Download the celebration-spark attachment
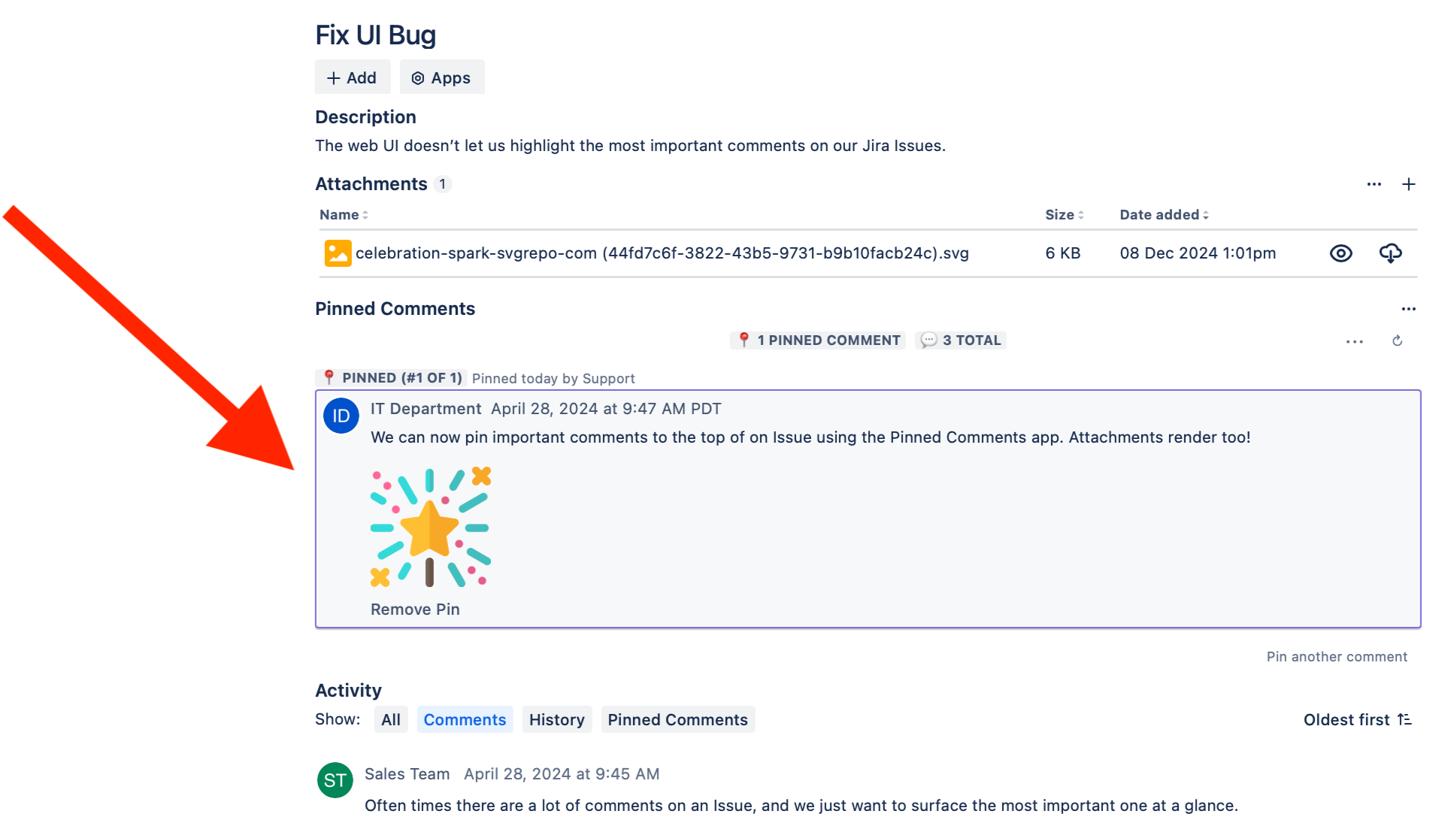Image resolution: width=1442 pixels, height=820 pixels. coord(1391,253)
